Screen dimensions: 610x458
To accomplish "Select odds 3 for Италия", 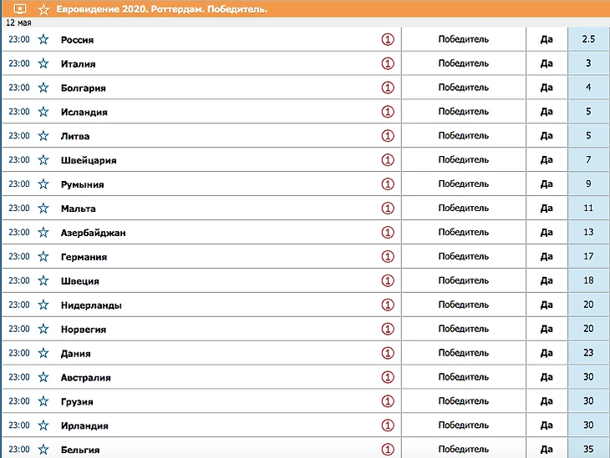I will click(x=588, y=63).
